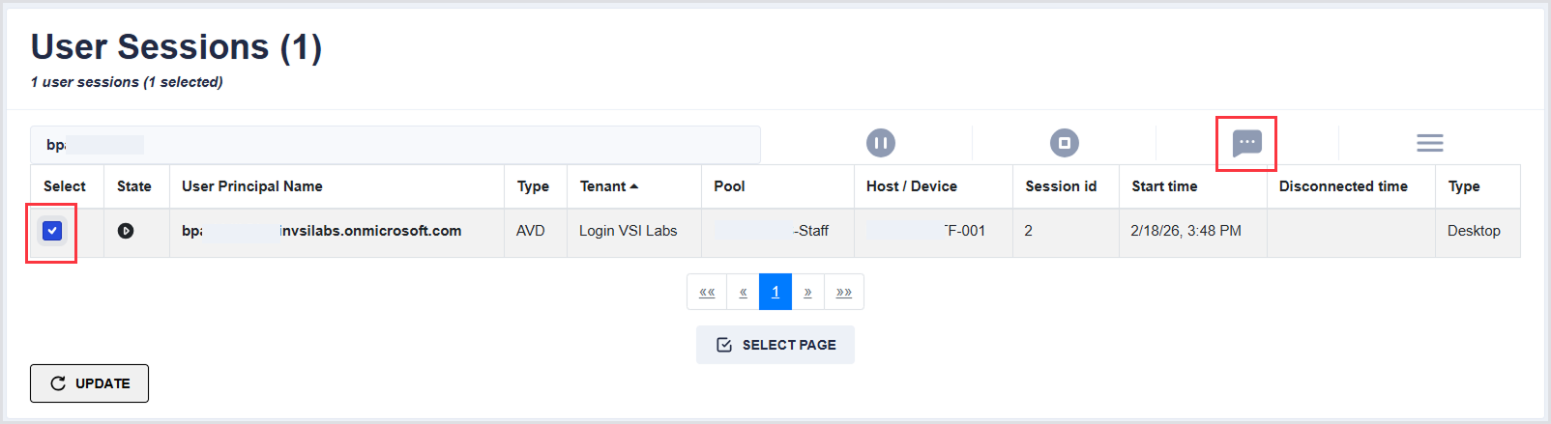Uncheck the selected user session checkbox
1551x424 pixels.
point(52,231)
